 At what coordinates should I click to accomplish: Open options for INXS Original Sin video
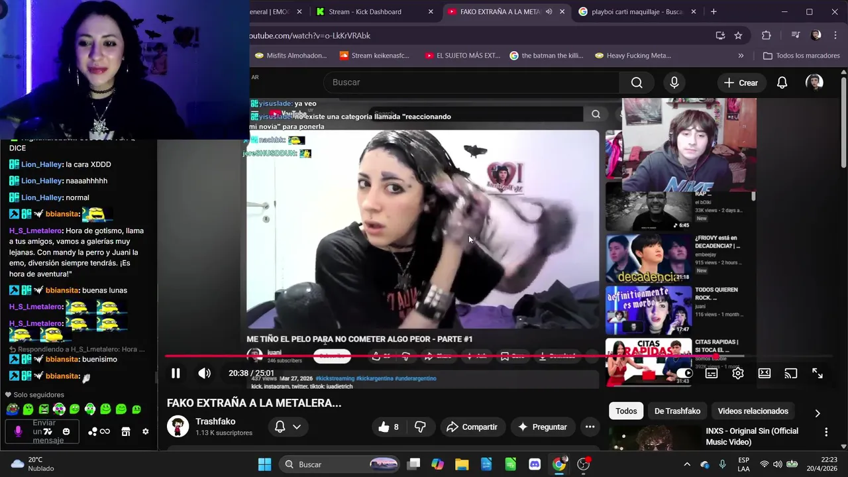(826, 432)
